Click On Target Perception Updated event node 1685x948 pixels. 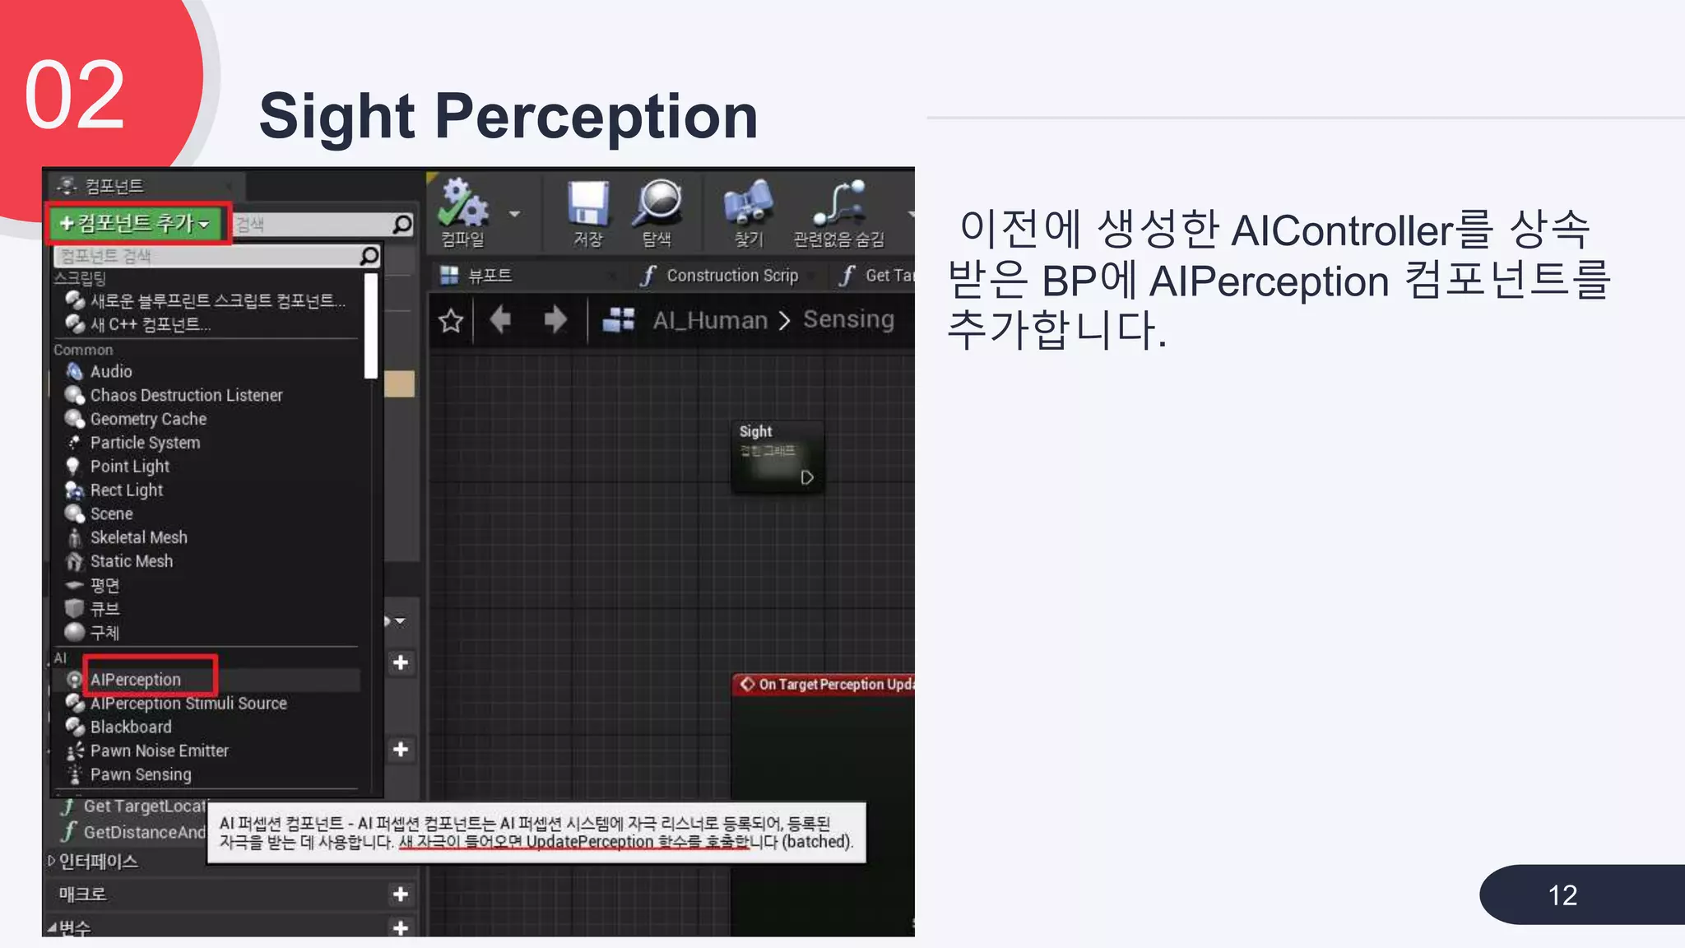pos(825,684)
